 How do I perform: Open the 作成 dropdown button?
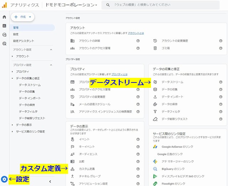pyautogui.click(x=23, y=17)
